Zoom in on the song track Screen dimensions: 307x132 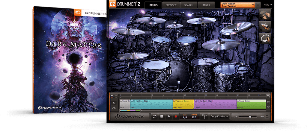click(x=268, y=102)
